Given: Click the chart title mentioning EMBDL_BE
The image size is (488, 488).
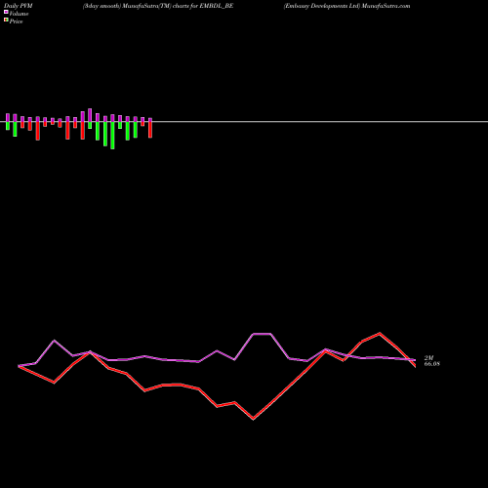Looking at the screenshot, I should pyautogui.click(x=158, y=6).
